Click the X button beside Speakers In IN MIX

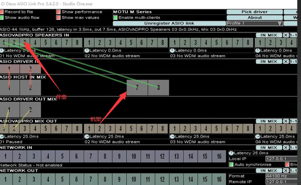(286, 35)
